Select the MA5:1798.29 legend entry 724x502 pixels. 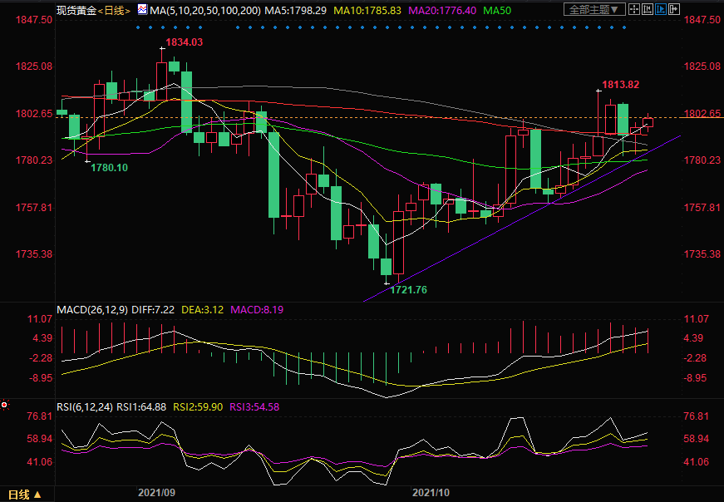pyautogui.click(x=273, y=10)
